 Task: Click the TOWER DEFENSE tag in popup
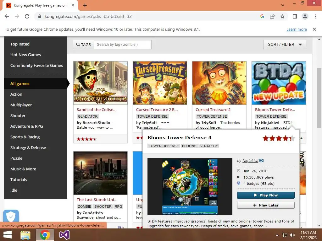tap(164, 146)
